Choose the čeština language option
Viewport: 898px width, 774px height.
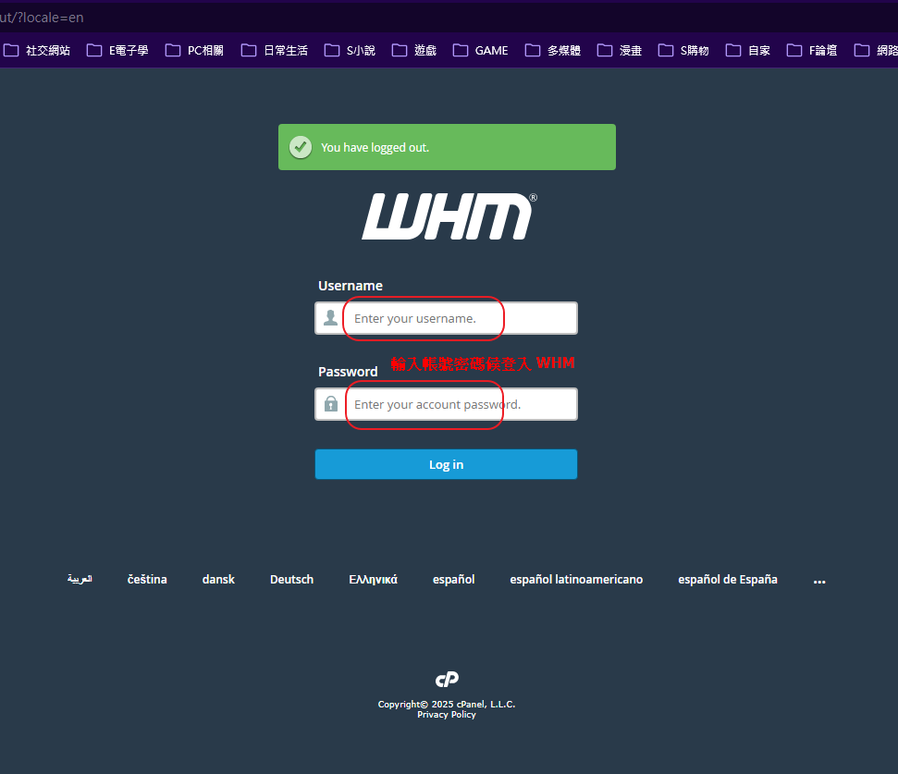point(147,580)
